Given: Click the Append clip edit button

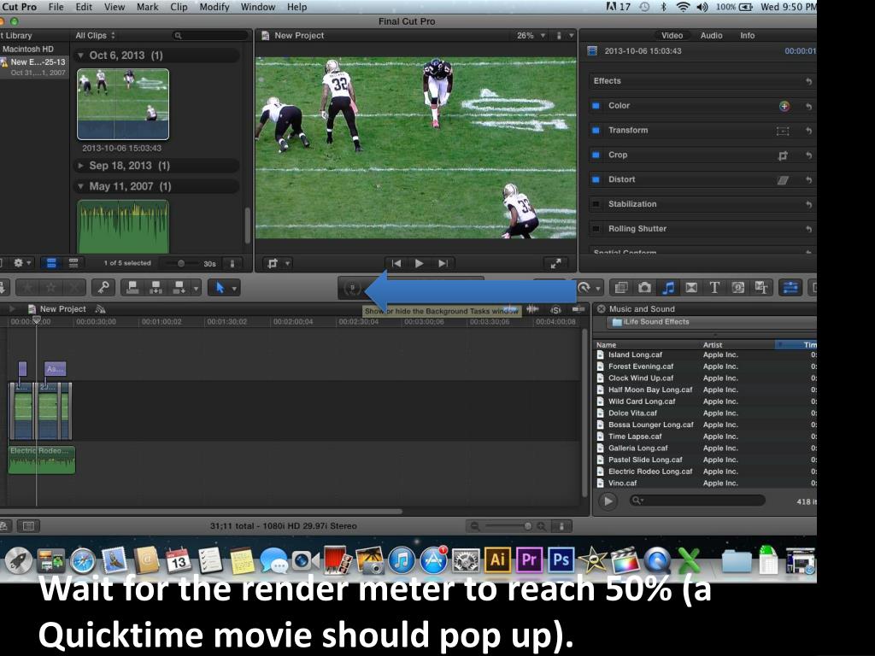Looking at the screenshot, I should point(179,288).
